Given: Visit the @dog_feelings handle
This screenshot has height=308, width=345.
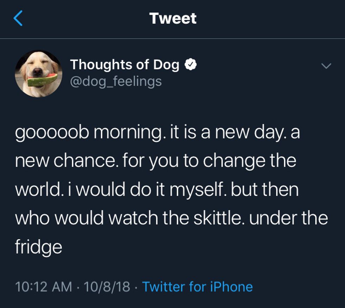Looking at the screenshot, I should click(x=116, y=81).
